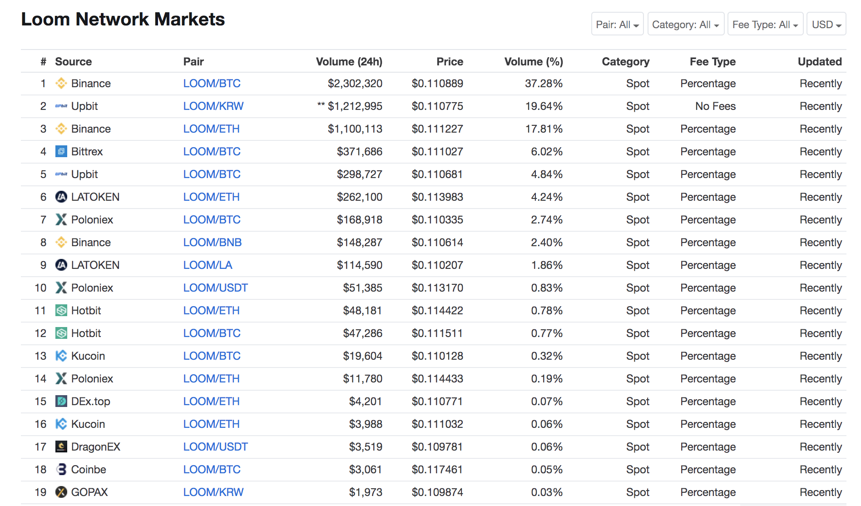Click the GOPAX logo icon
Image resolution: width=861 pixels, height=506 pixels.
[61, 492]
